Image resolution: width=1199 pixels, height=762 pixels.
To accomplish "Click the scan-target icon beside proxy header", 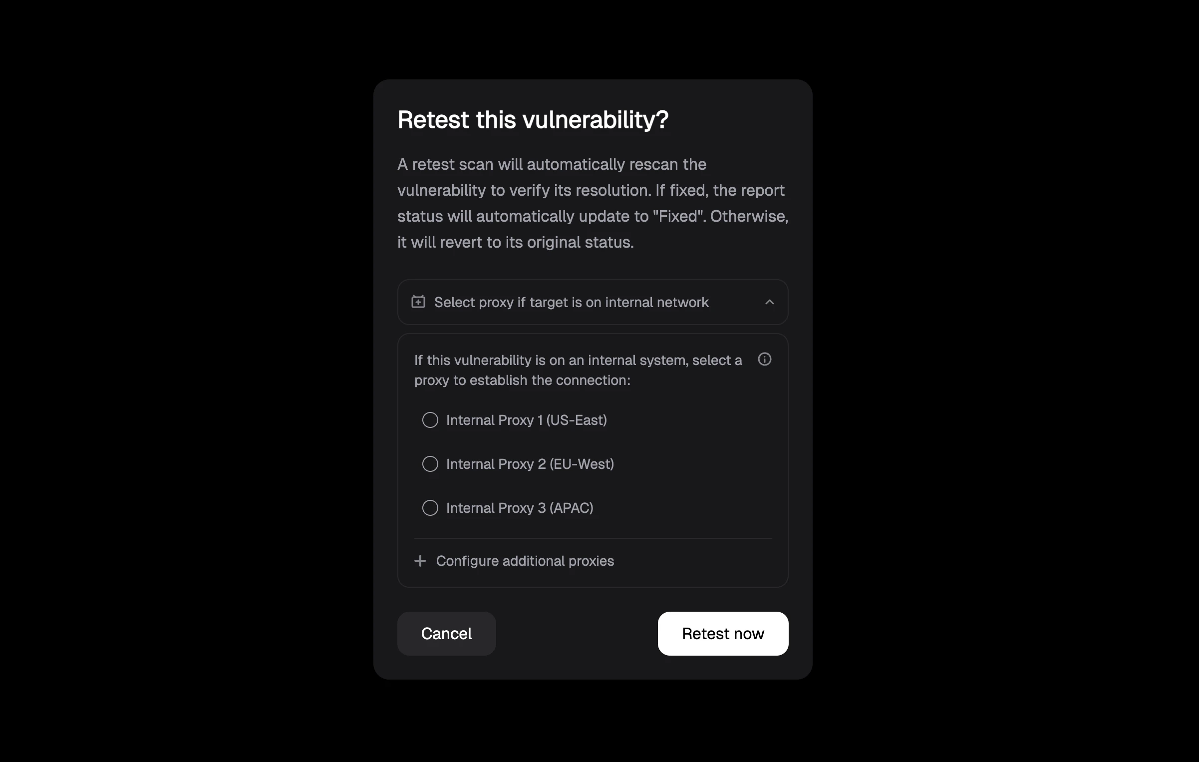I will 419,302.
